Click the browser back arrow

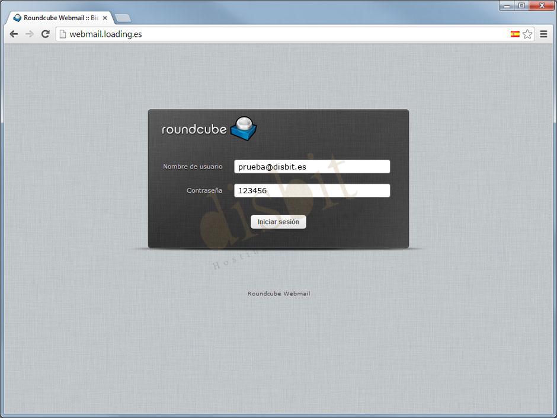[13, 34]
